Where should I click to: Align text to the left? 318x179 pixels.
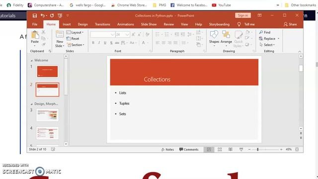pos(158,43)
